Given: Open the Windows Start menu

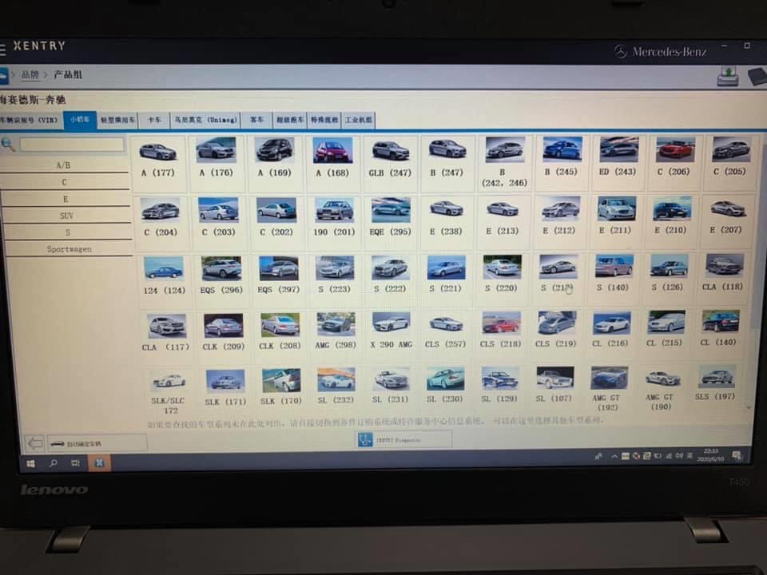Looking at the screenshot, I should click(x=30, y=463).
